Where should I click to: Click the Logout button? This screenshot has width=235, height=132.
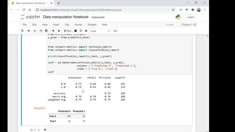tap(191, 17)
